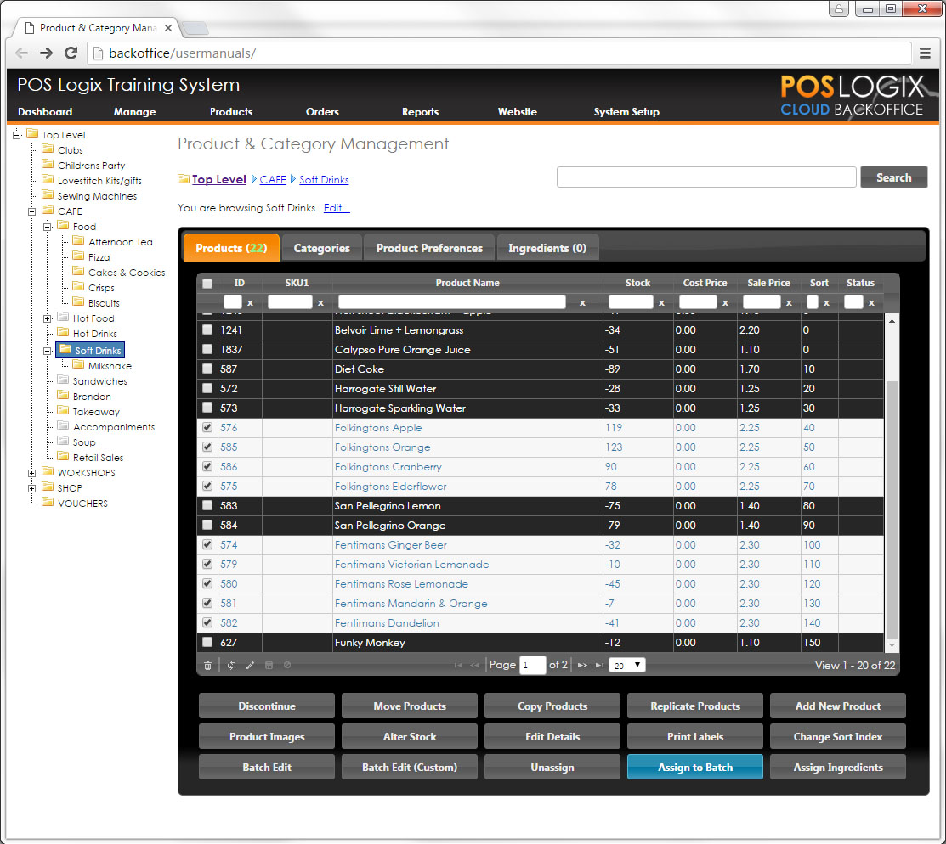The width and height of the screenshot is (946, 844).
Task: Click the Change Sort Index button
Action: (x=837, y=736)
